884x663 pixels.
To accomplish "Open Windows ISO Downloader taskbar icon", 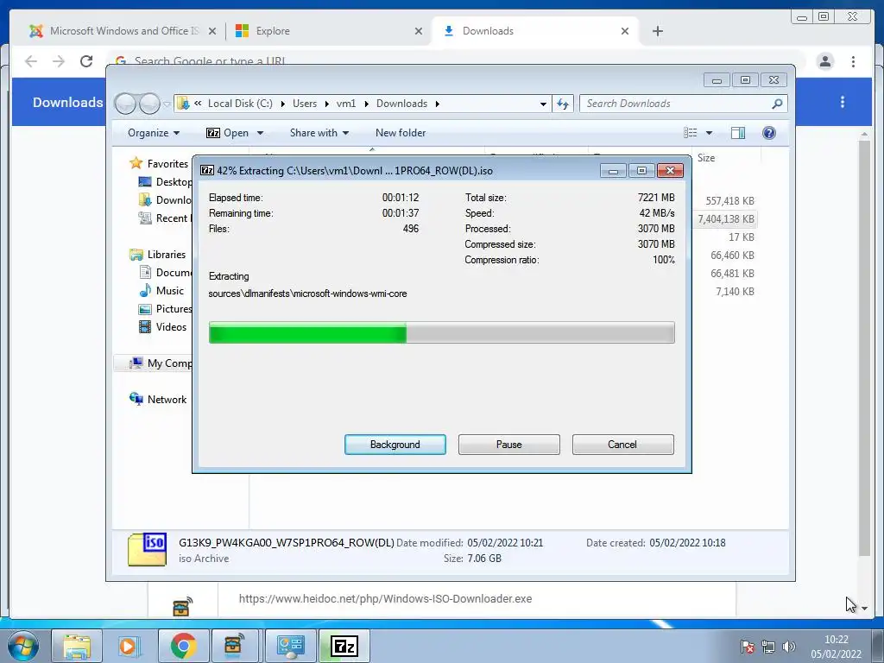I will (234, 646).
